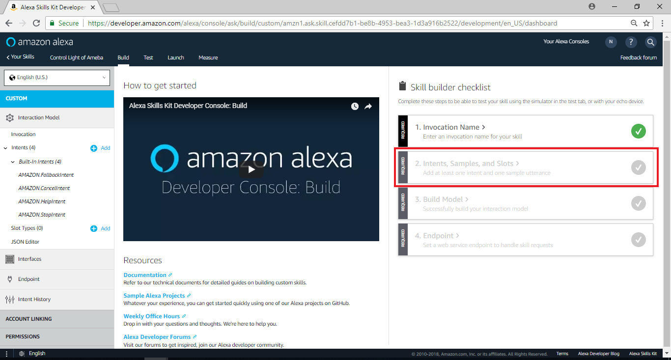671x360 pixels.
Task: Collapse the Built-In Intents (4) group
Action: (13, 162)
